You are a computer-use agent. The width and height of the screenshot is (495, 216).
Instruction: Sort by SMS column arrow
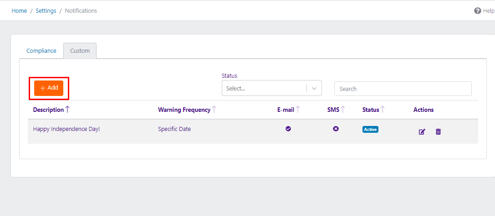pyautogui.click(x=343, y=110)
